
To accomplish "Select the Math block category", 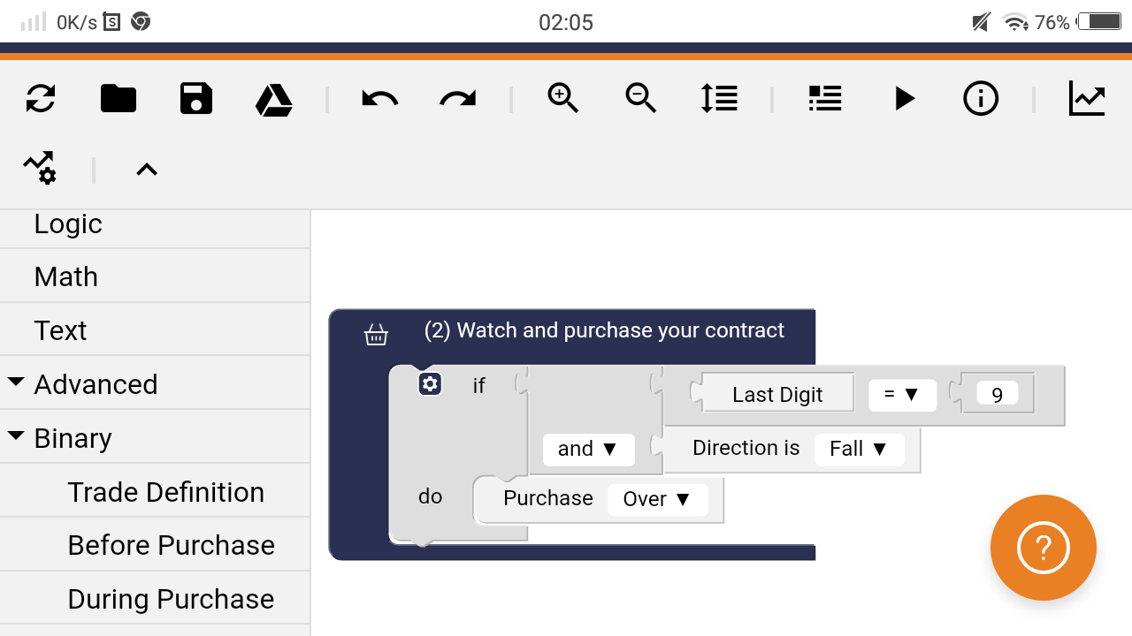I will pos(65,276).
